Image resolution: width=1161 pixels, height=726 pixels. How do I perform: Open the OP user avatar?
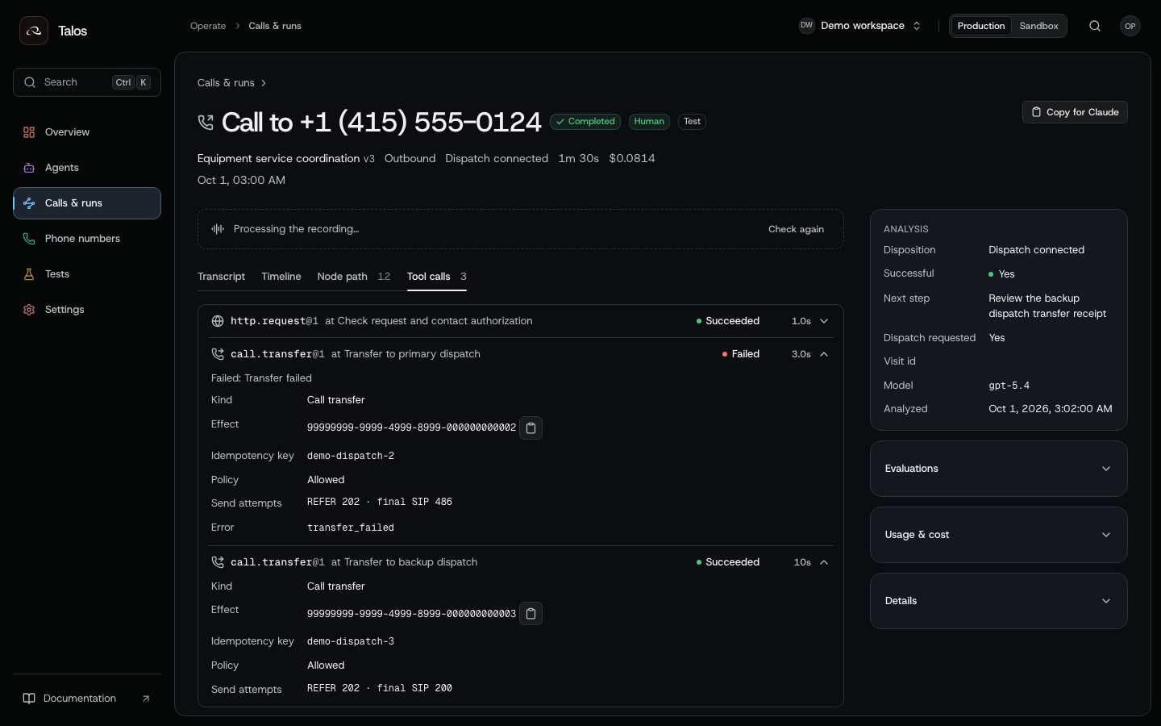1130,26
